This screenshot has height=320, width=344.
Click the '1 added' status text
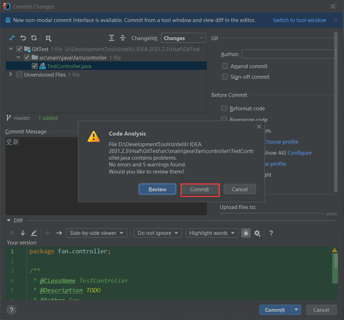[x=48, y=118]
